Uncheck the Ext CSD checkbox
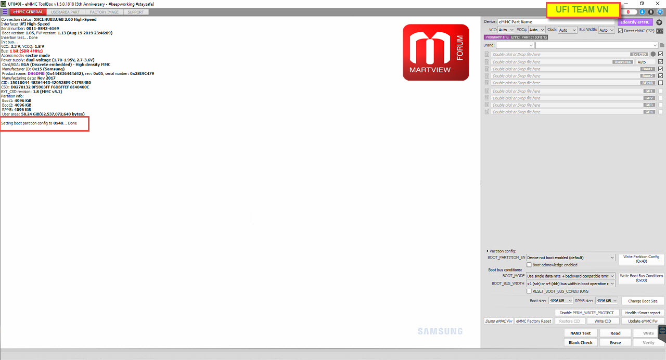 [661, 54]
